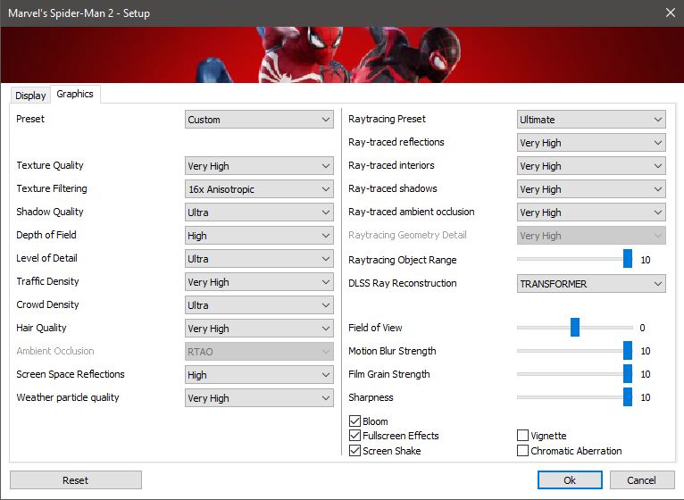Switch to the Display tab
Image resolution: width=684 pixels, height=500 pixels.
(30, 96)
